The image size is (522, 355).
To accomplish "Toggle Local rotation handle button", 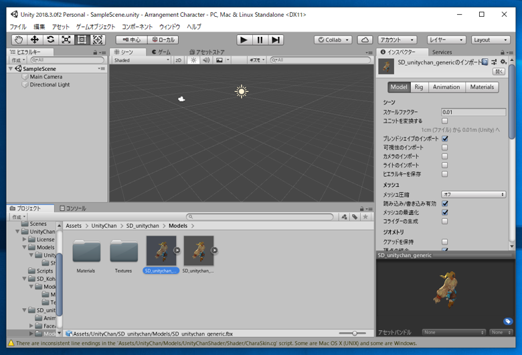I will tap(163, 40).
